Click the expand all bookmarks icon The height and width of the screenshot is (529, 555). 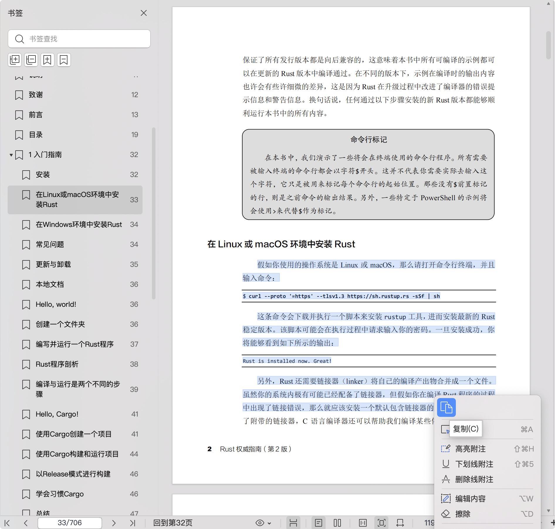pyautogui.click(x=15, y=60)
